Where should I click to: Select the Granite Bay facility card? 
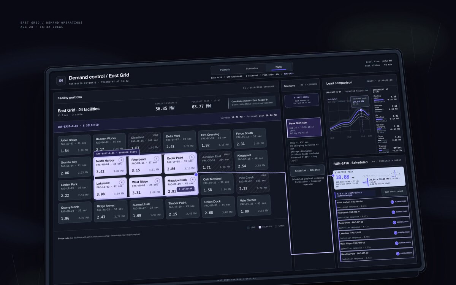coord(74,167)
